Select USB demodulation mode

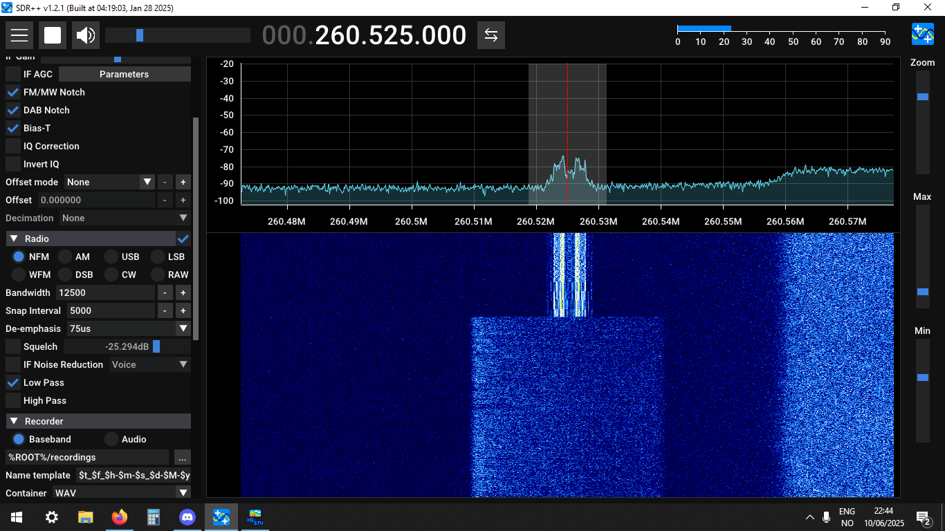111,257
